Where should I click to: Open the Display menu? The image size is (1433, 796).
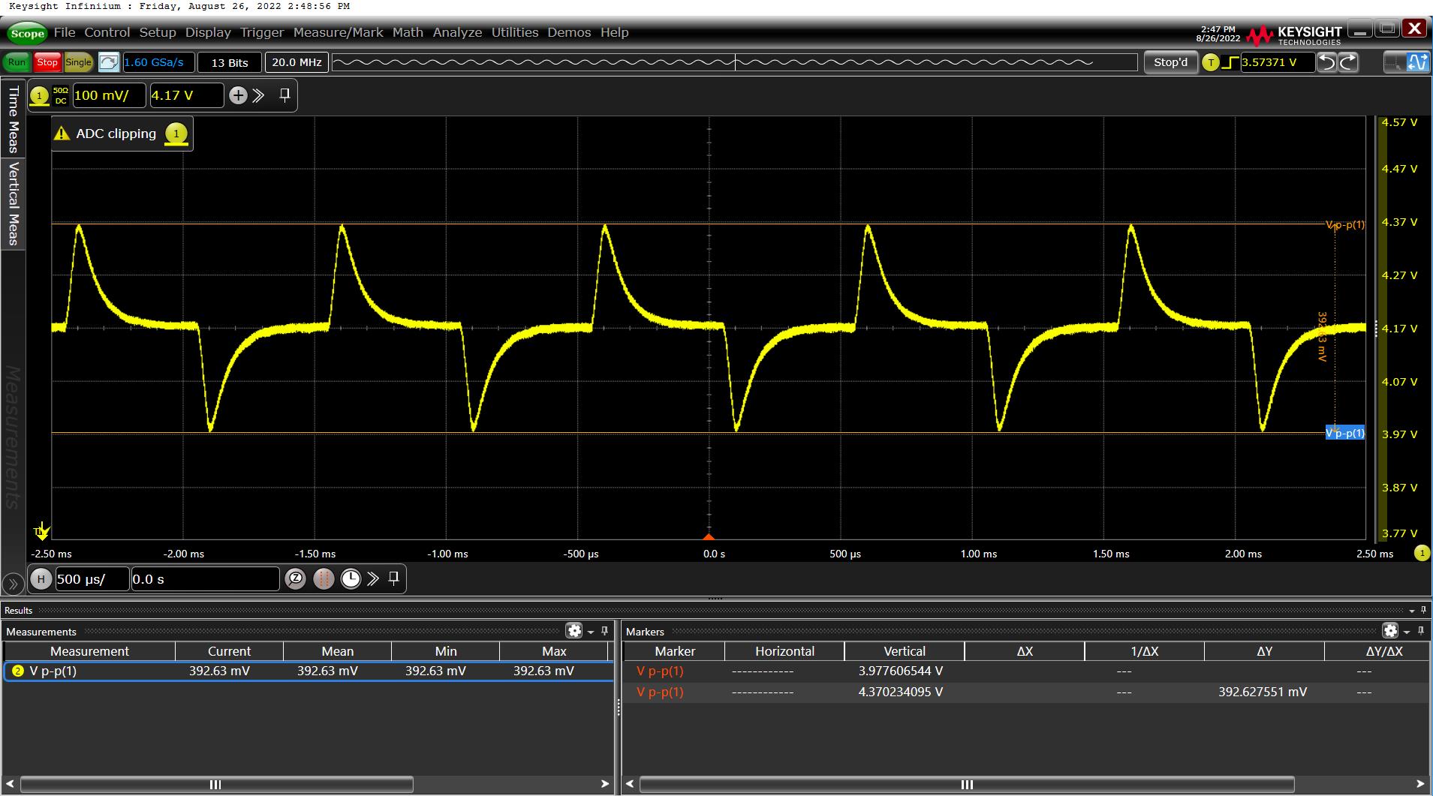[x=208, y=32]
